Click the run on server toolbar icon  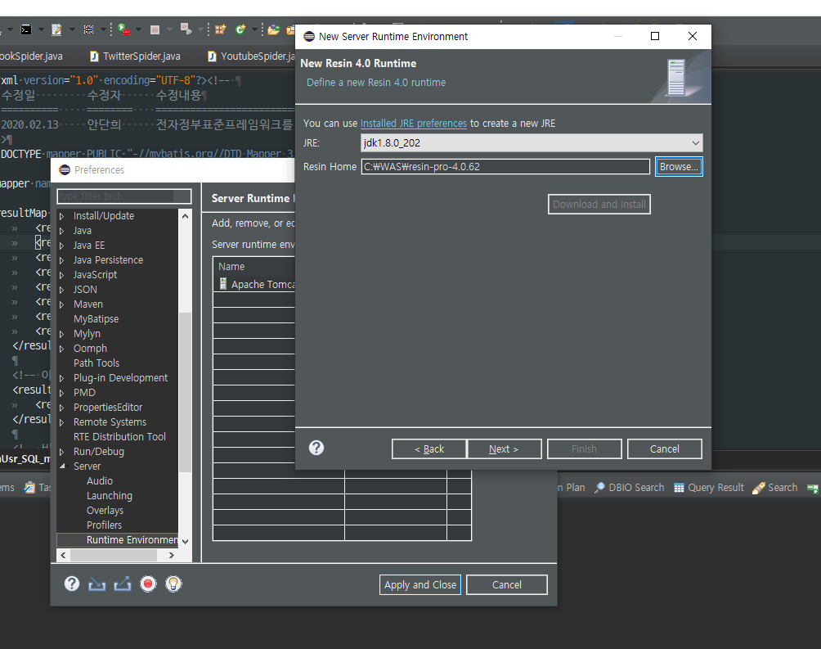[x=124, y=29]
